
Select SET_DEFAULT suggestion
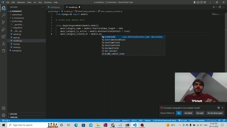click(133, 51)
